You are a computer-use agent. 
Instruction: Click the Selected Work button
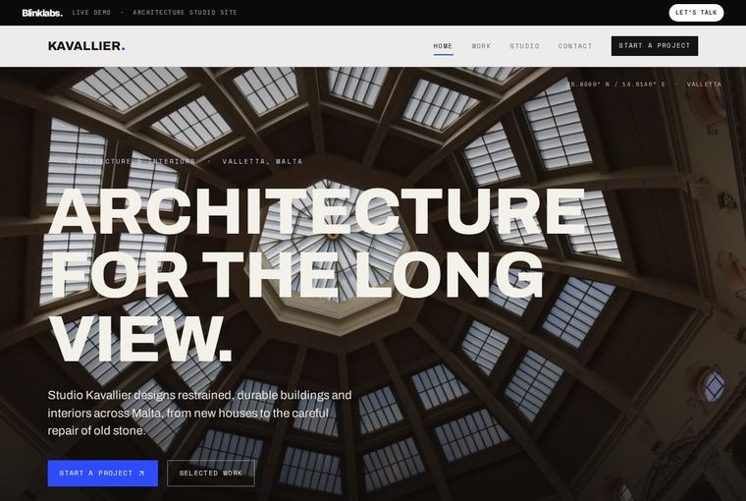click(211, 473)
